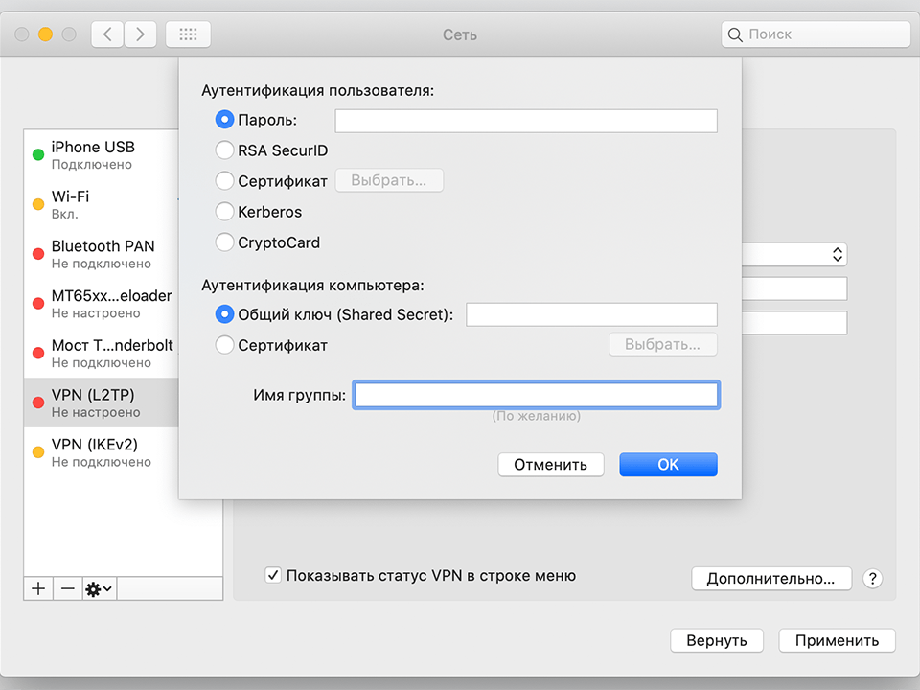Open the configuration combo box with double chevrons

point(836,254)
